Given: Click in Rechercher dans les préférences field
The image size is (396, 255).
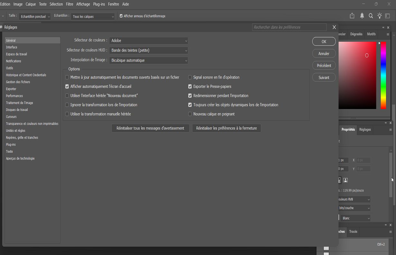Looking at the screenshot, I should [x=289, y=27].
